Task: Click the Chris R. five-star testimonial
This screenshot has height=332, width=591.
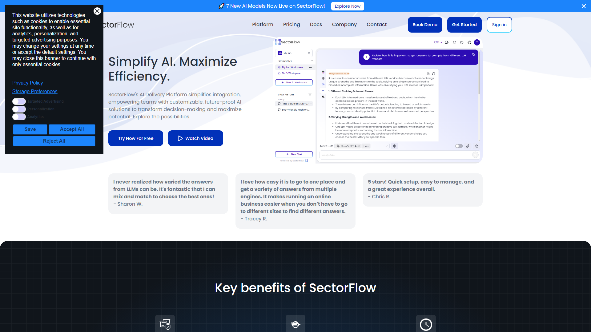Action: click(423, 190)
